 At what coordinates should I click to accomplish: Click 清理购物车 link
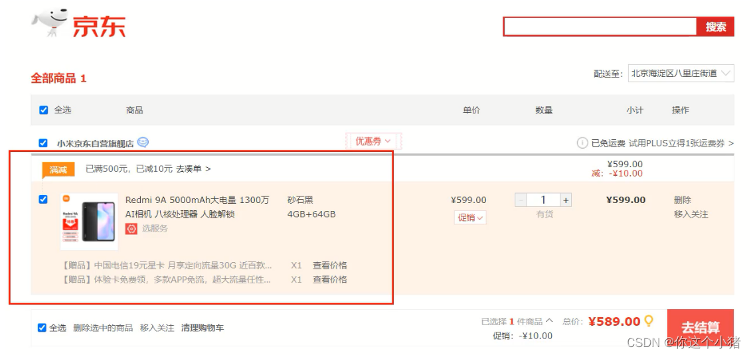tap(202, 328)
